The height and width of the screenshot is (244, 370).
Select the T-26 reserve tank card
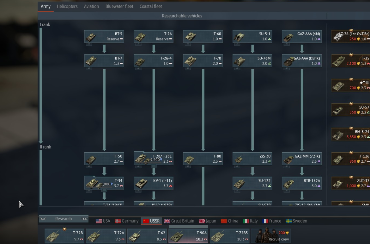pos(154,36)
